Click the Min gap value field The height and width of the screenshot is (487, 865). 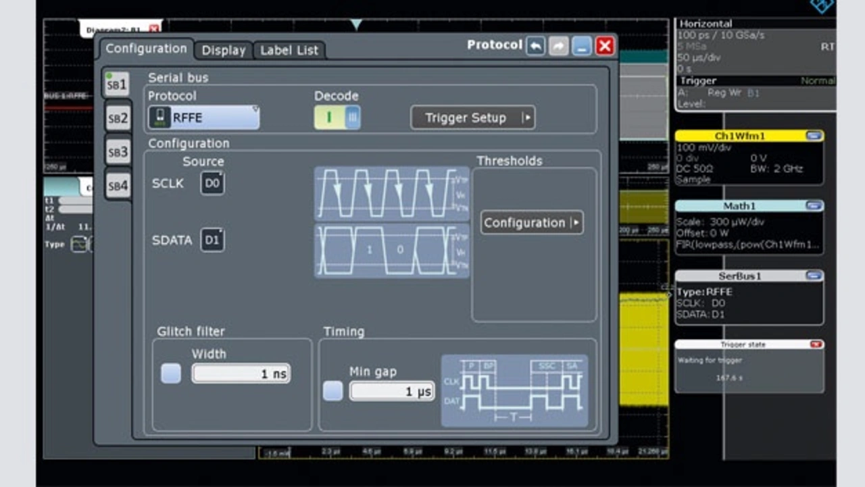click(392, 391)
